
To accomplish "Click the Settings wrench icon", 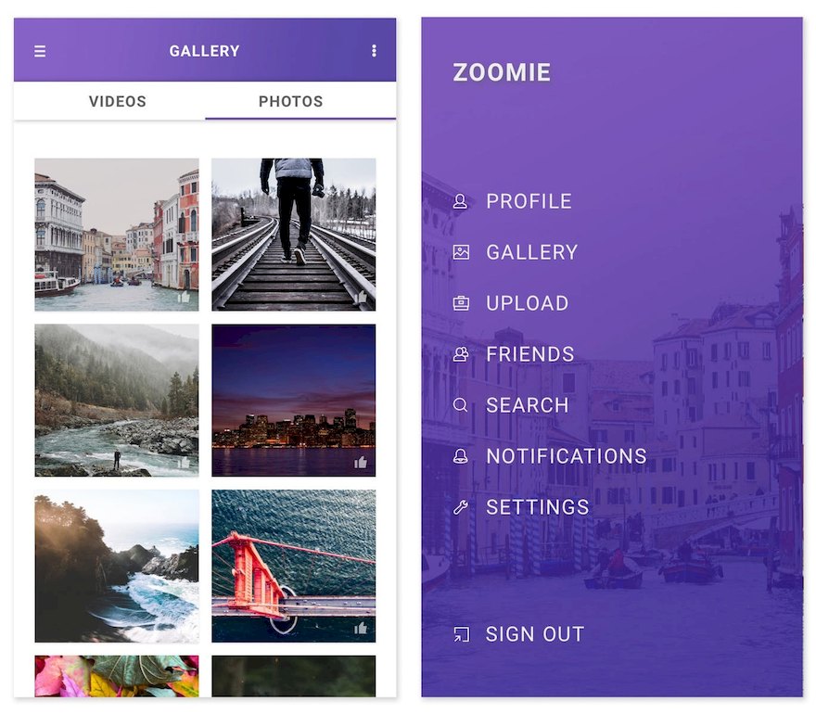I will click(x=460, y=507).
